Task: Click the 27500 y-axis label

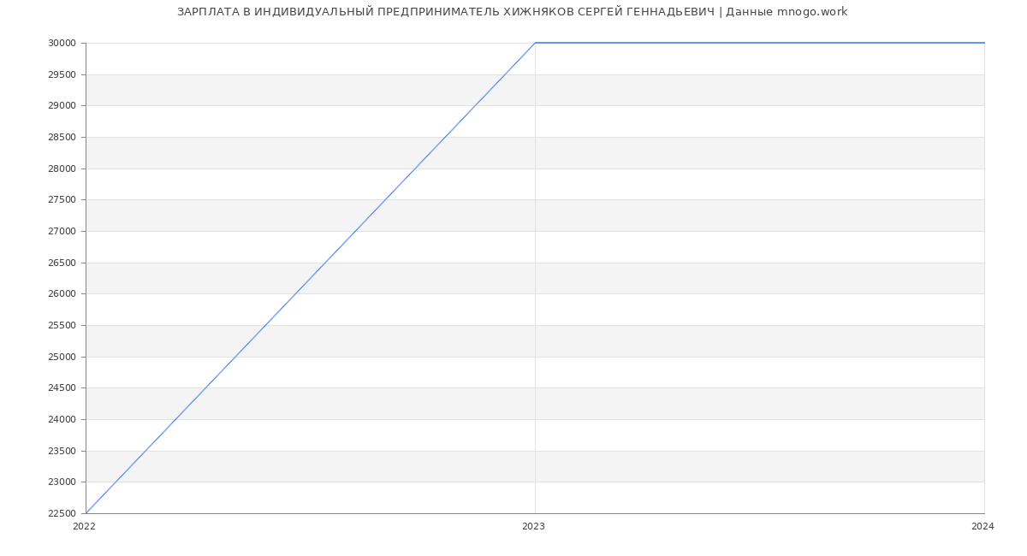Action: (x=62, y=200)
